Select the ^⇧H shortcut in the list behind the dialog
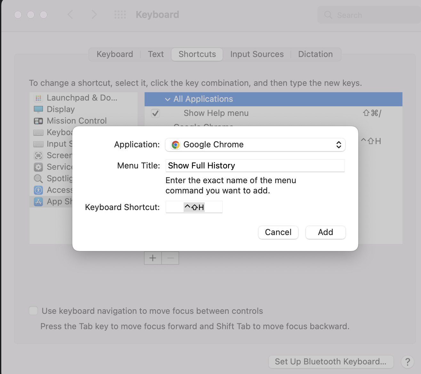 371,141
